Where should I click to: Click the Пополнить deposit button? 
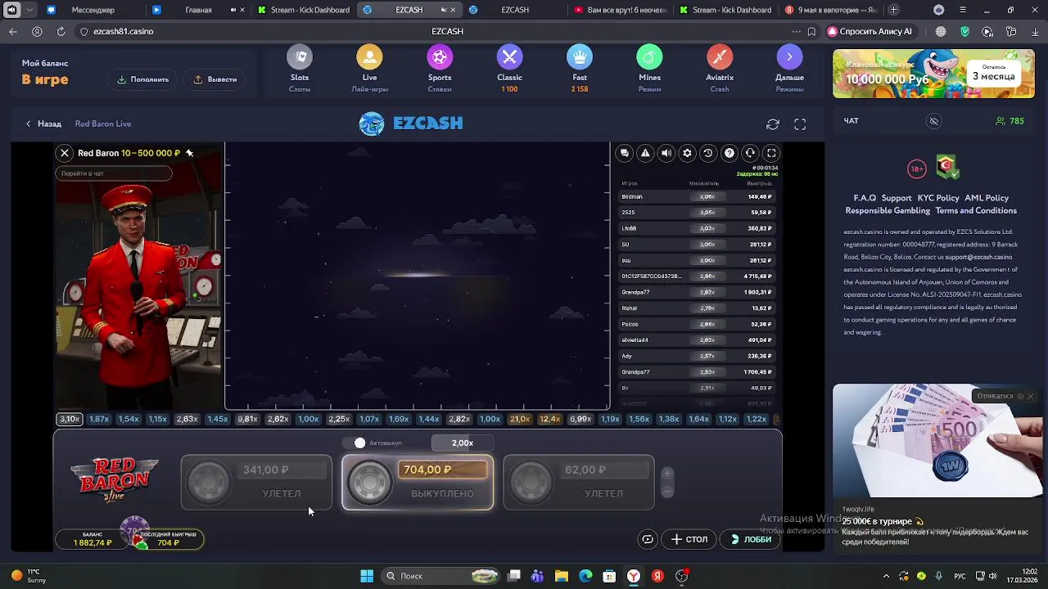142,79
